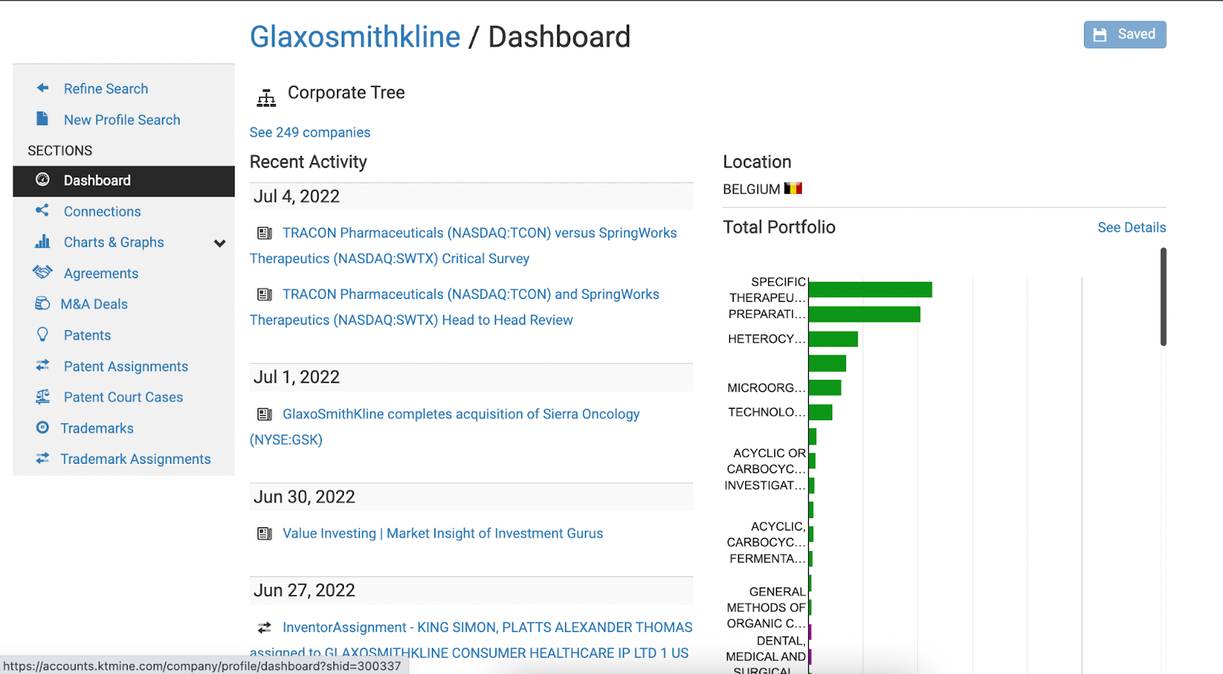Image resolution: width=1223 pixels, height=674 pixels.
Task: Click news icon beside Value Investing article
Action: tap(264, 533)
